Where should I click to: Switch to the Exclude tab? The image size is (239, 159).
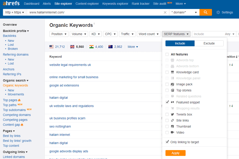click(209, 43)
